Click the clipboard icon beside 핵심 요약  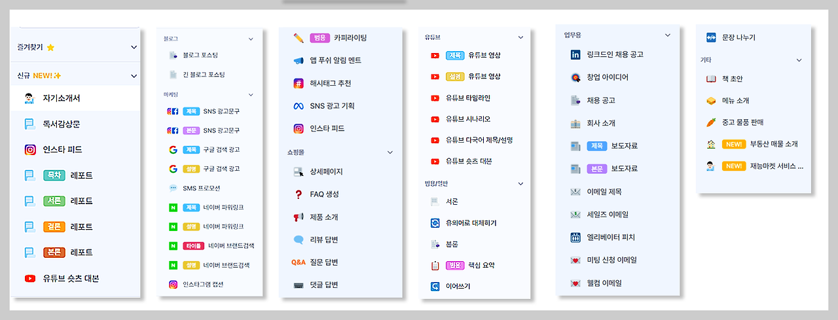coord(435,266)
